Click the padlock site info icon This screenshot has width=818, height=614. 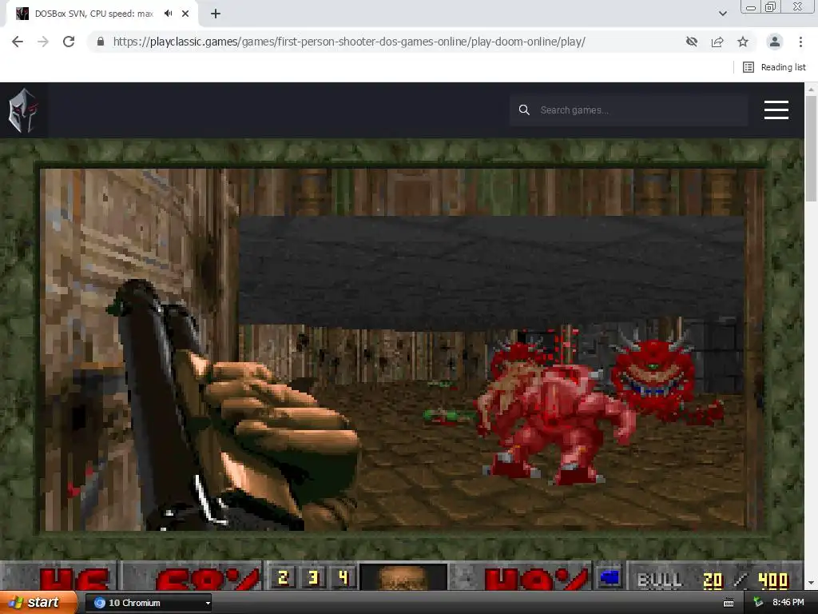pos(100,42)
